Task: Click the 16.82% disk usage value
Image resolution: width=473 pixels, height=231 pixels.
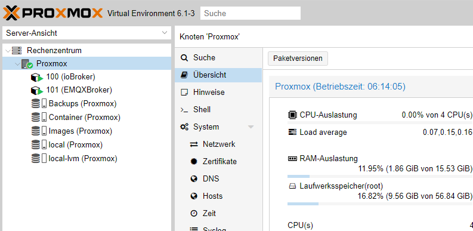Action: pos(415,196)
